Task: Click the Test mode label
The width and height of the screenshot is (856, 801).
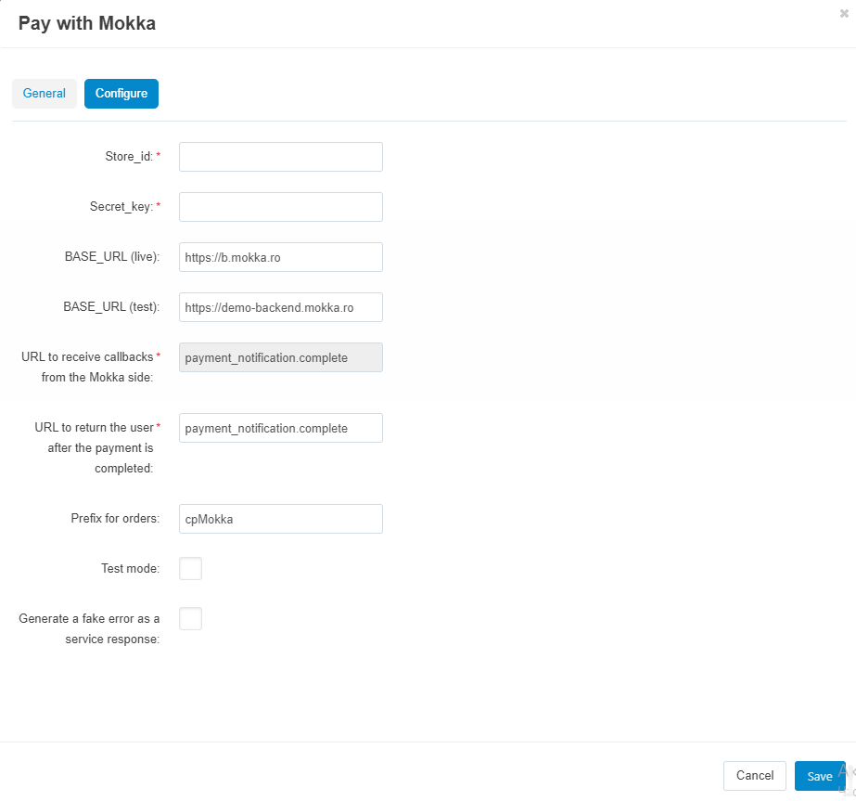Action: (130, 569)
